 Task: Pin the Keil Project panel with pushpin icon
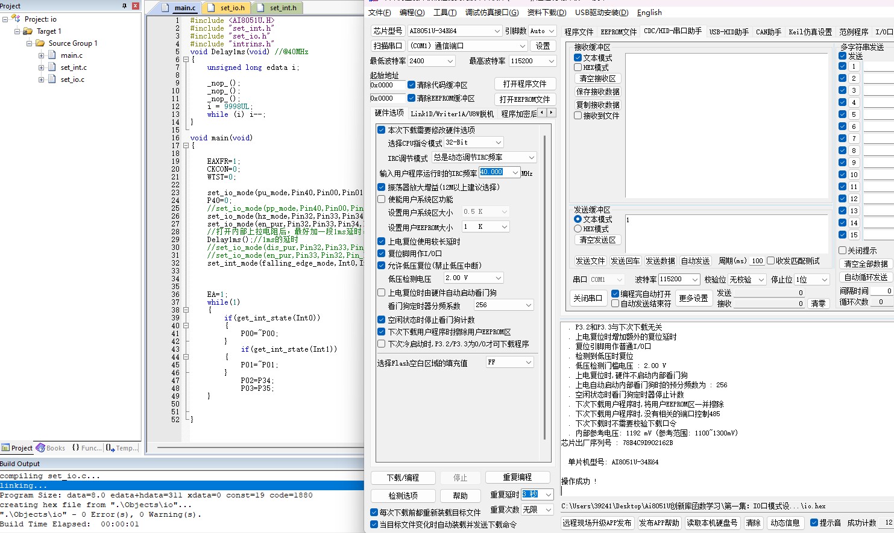tap(125, 6)
